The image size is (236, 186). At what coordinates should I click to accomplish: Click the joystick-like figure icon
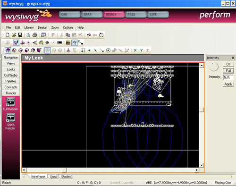click(68, 51)
